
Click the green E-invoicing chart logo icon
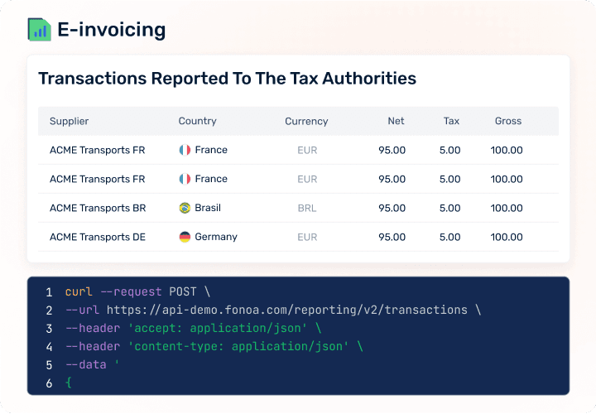coord(40,30)
